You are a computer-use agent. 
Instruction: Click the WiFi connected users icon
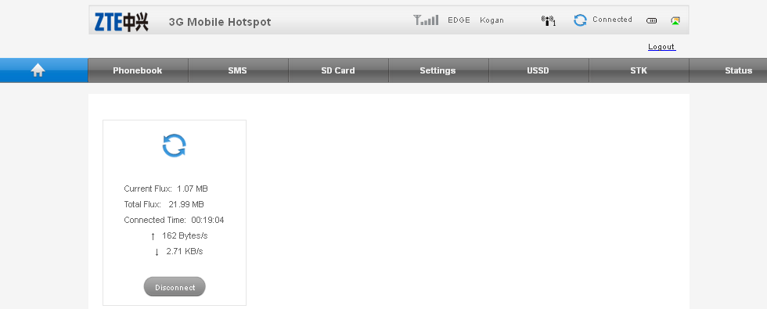pyautogui.click(x=549, y=20)
